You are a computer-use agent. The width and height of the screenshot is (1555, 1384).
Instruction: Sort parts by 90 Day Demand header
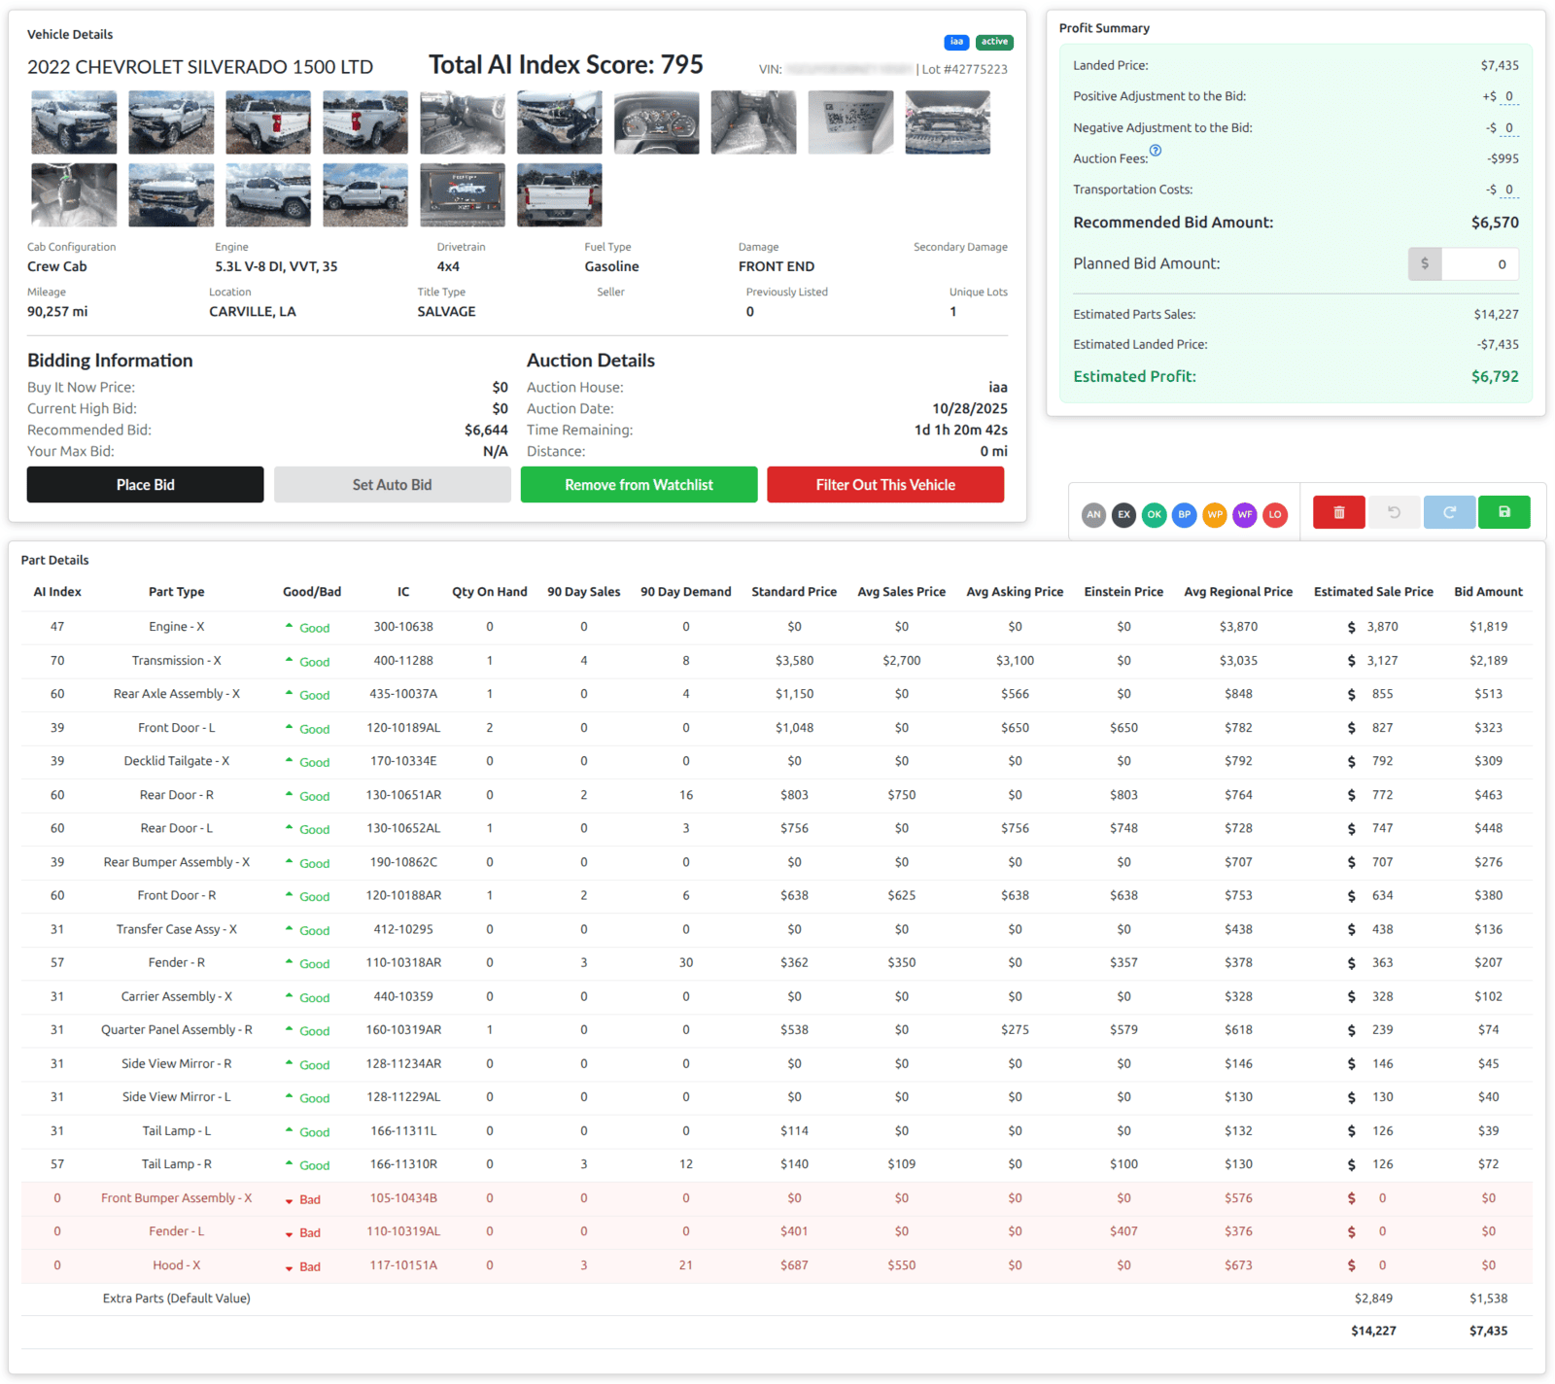pos(685,592)
